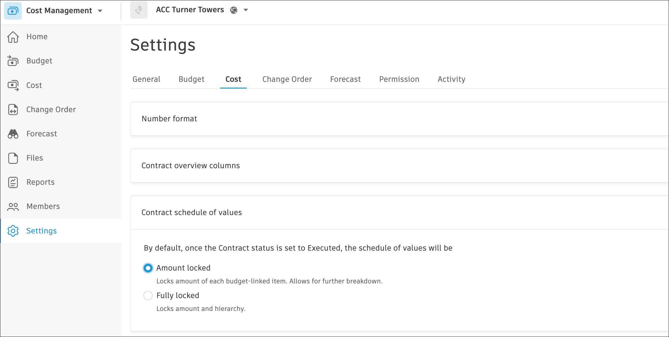Open the ACC Turner Towers project dropdown
This screenshot has width=669, height=337.
[x=246, y=10]
